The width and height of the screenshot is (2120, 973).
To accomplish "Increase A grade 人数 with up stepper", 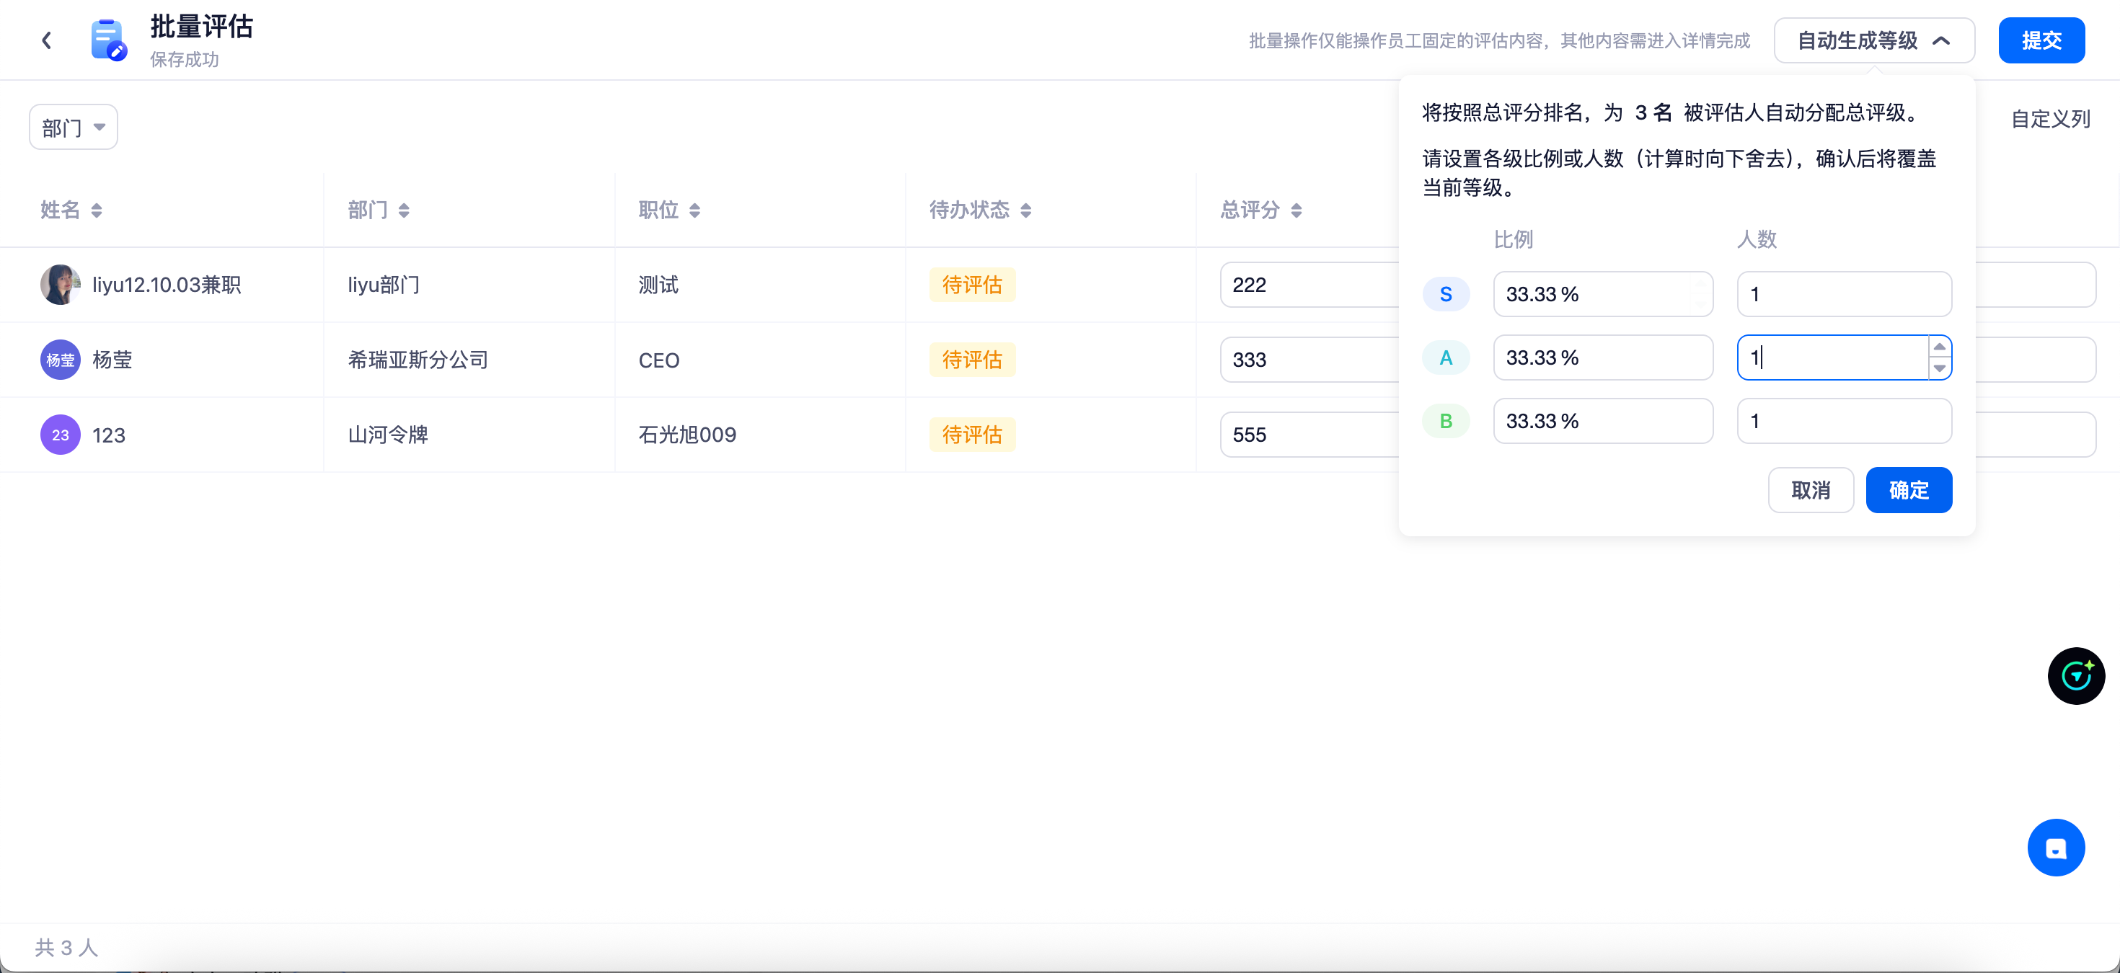I will coord(1940,347).
